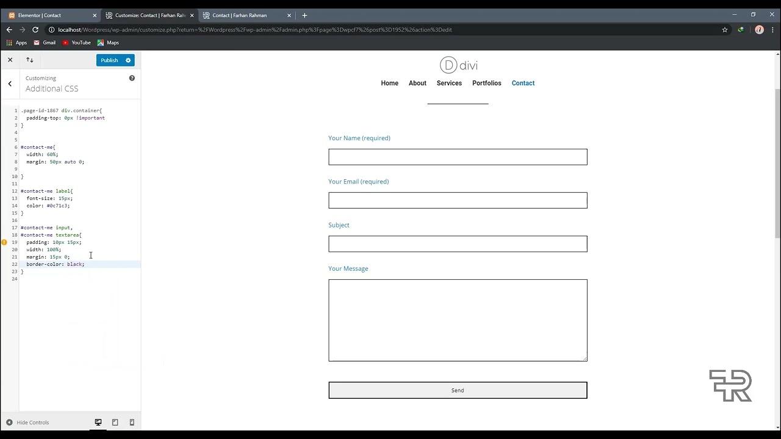Open YouTube bookmark
781x439 pixels.
point(76,43)
